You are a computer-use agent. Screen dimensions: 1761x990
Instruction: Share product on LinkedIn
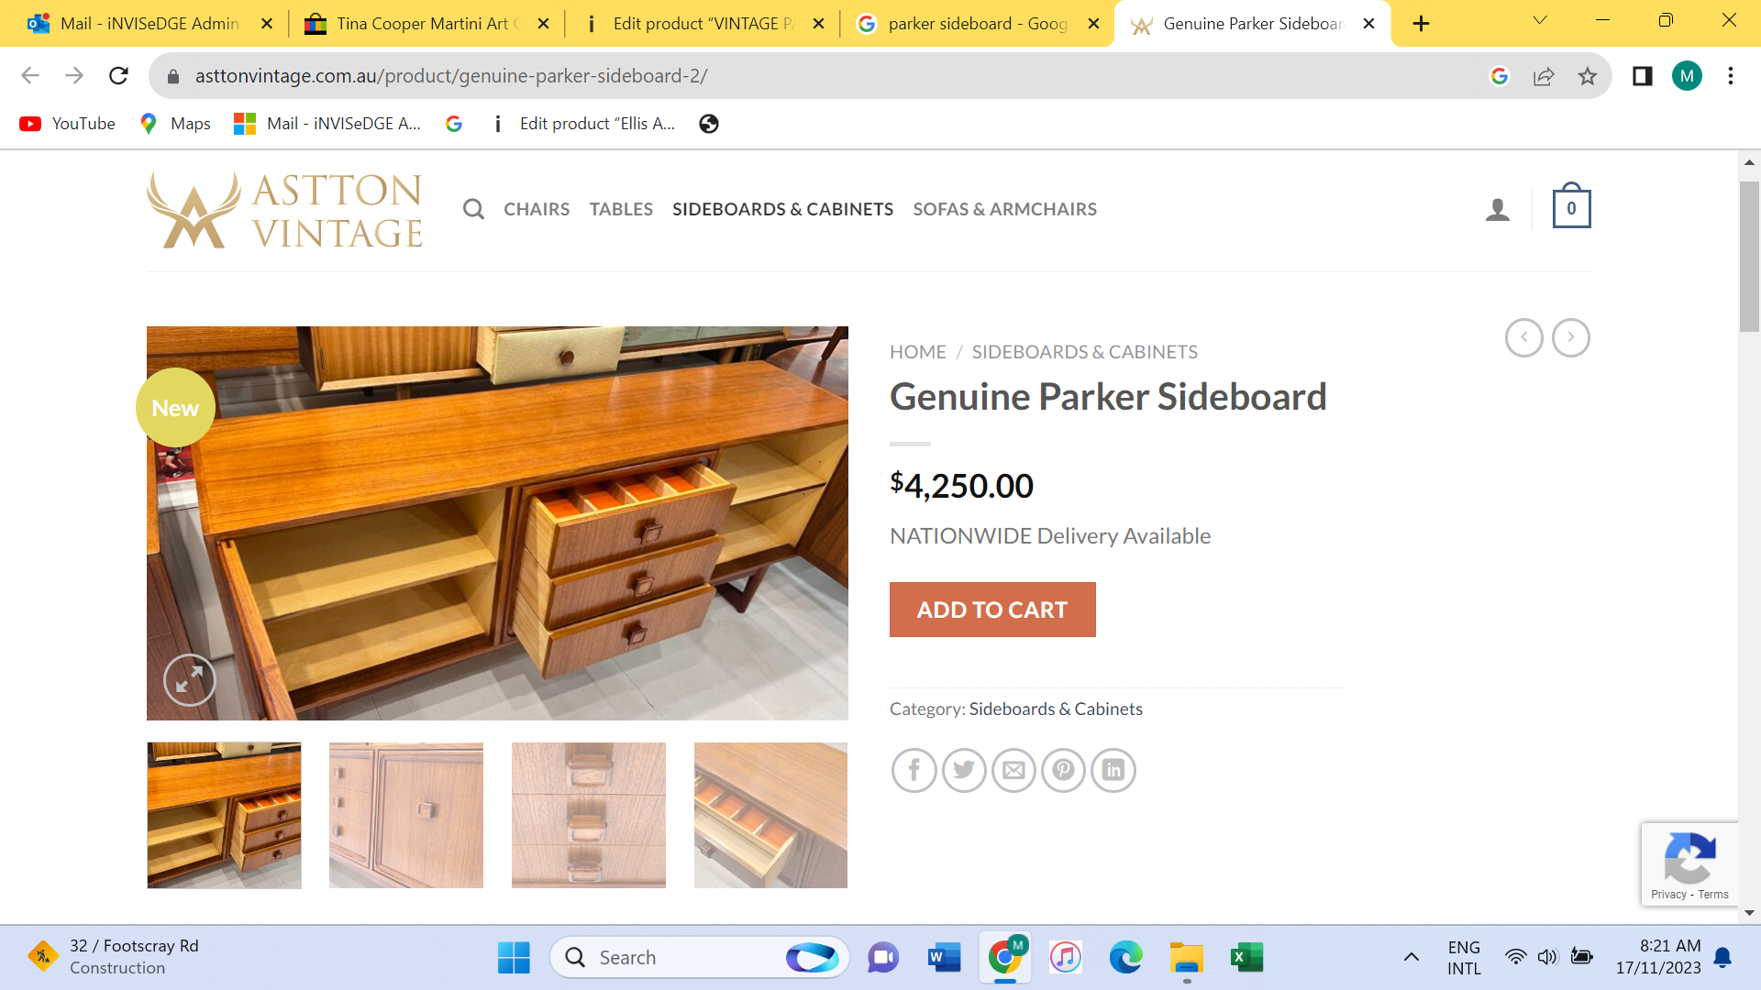tap(1113, 770)
